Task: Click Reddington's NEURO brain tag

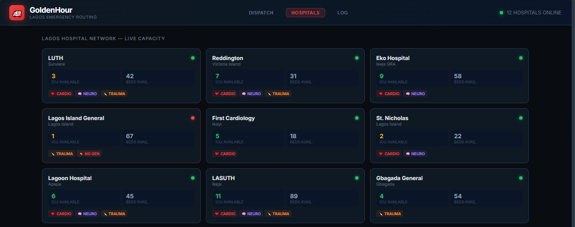Action: 251,94
